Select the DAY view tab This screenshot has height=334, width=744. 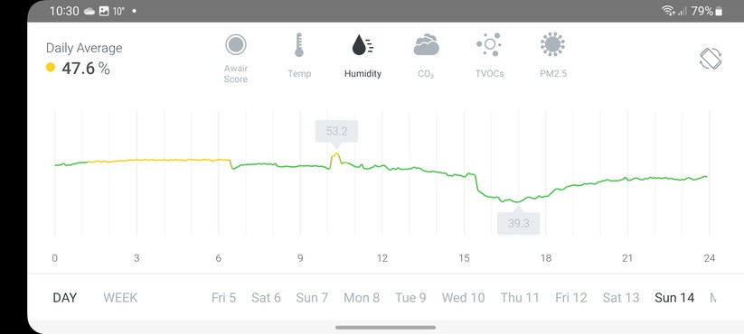64,298
